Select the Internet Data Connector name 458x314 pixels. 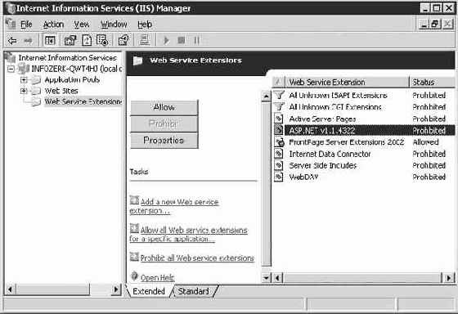330,154
